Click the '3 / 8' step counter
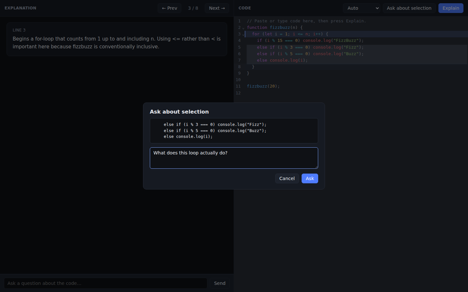468x292 pixels. 193,8
